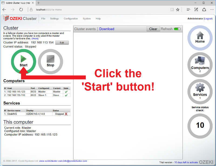Clear the cluster events log
This screenshot has width=216, height=166.
[153, 29]
